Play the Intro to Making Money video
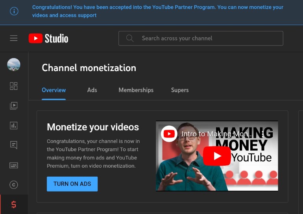303x214 pixels. 217,156
